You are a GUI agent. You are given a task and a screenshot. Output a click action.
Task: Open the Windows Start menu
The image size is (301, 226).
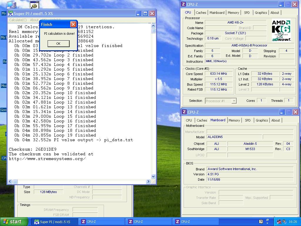tap(14, 222)
